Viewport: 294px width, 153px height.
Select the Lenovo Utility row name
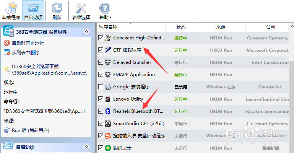[x=128, y=99]
